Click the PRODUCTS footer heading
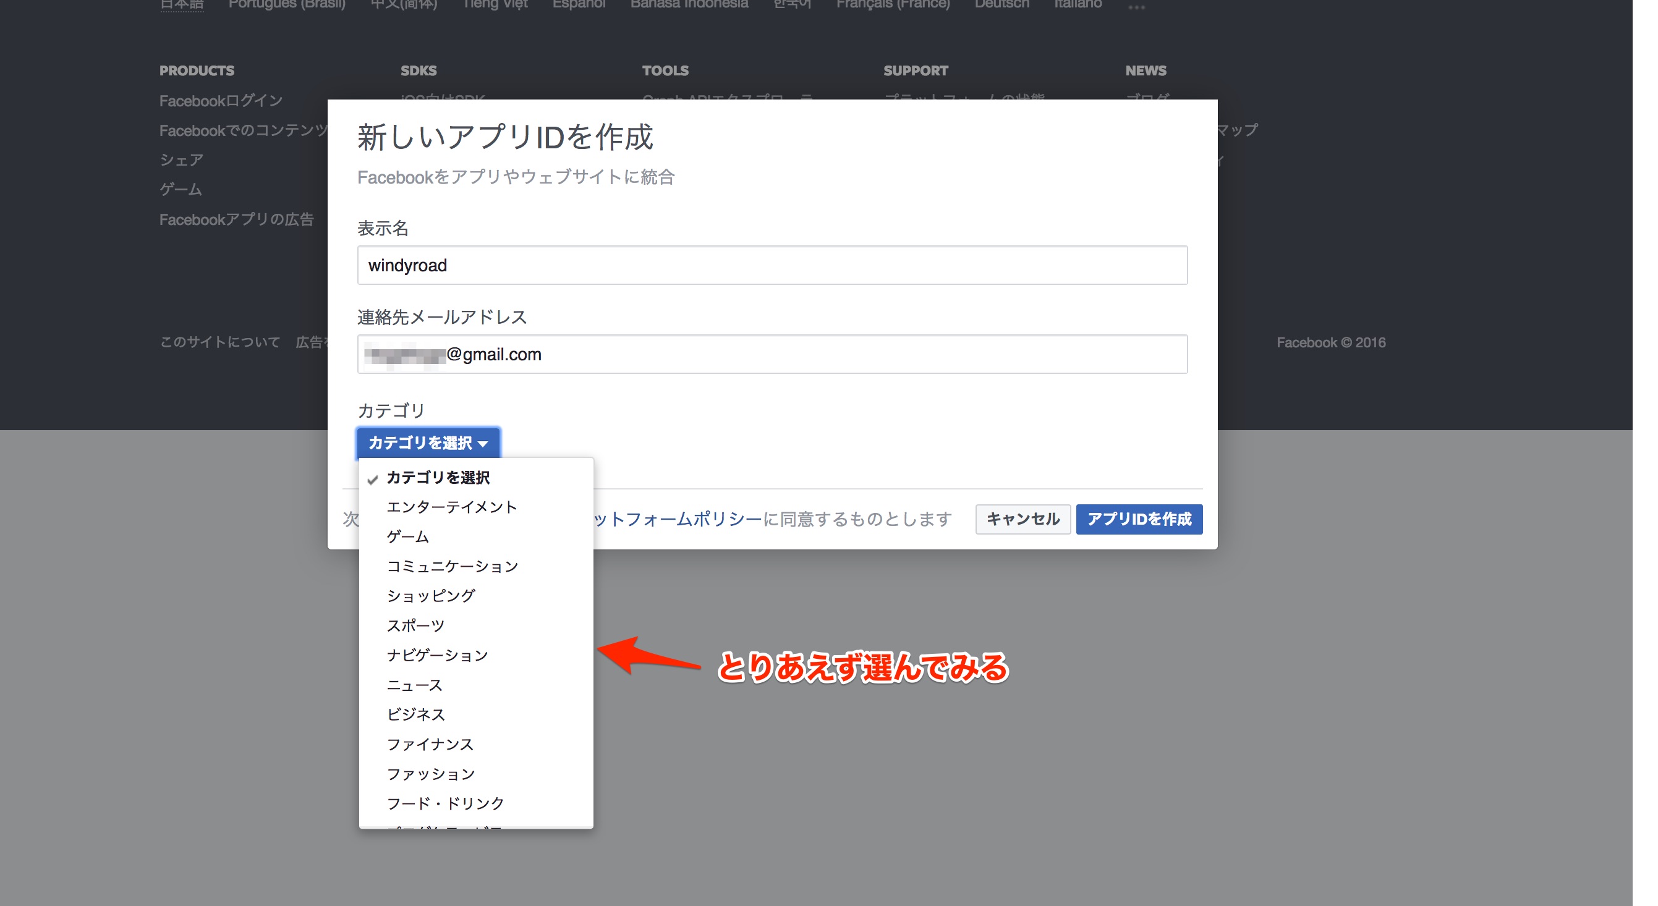The width and height of the screenshot is (1658, 906). [197, 70]
